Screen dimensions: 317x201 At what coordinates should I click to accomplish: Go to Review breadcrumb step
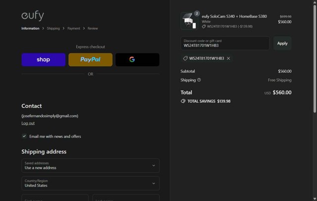(93, 29)
